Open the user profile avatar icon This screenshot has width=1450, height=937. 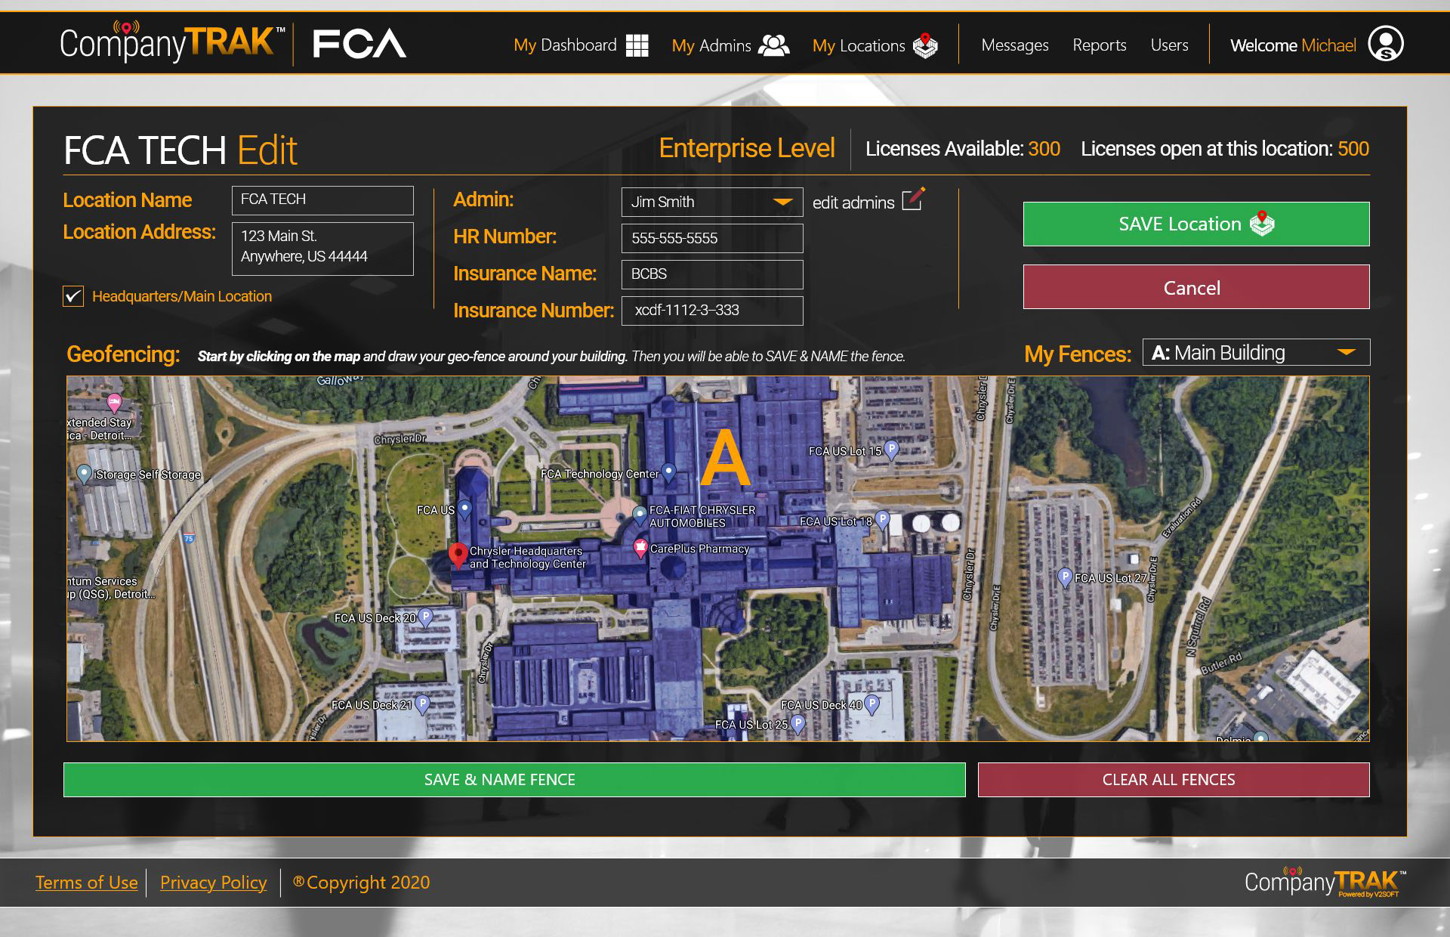(1386, 44)
